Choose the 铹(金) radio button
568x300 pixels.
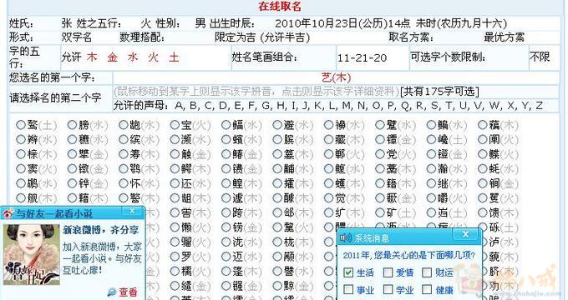coord(226,227)
